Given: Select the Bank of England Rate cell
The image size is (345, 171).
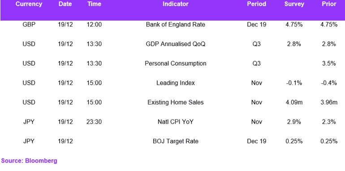Looking at the screenshot, I should point(175,25).
